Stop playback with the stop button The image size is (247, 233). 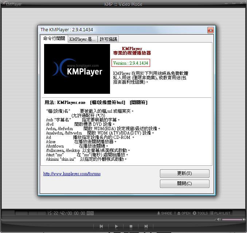click(131, 226)
